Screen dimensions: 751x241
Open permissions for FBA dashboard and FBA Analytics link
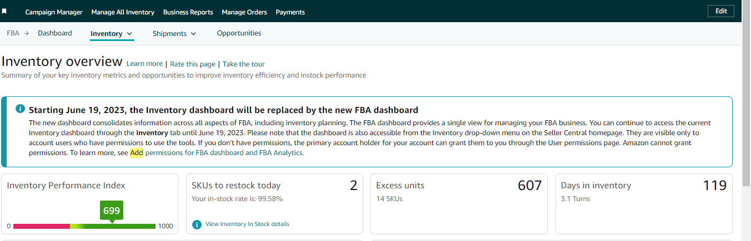pyautogui.click(x=224, y=153)
